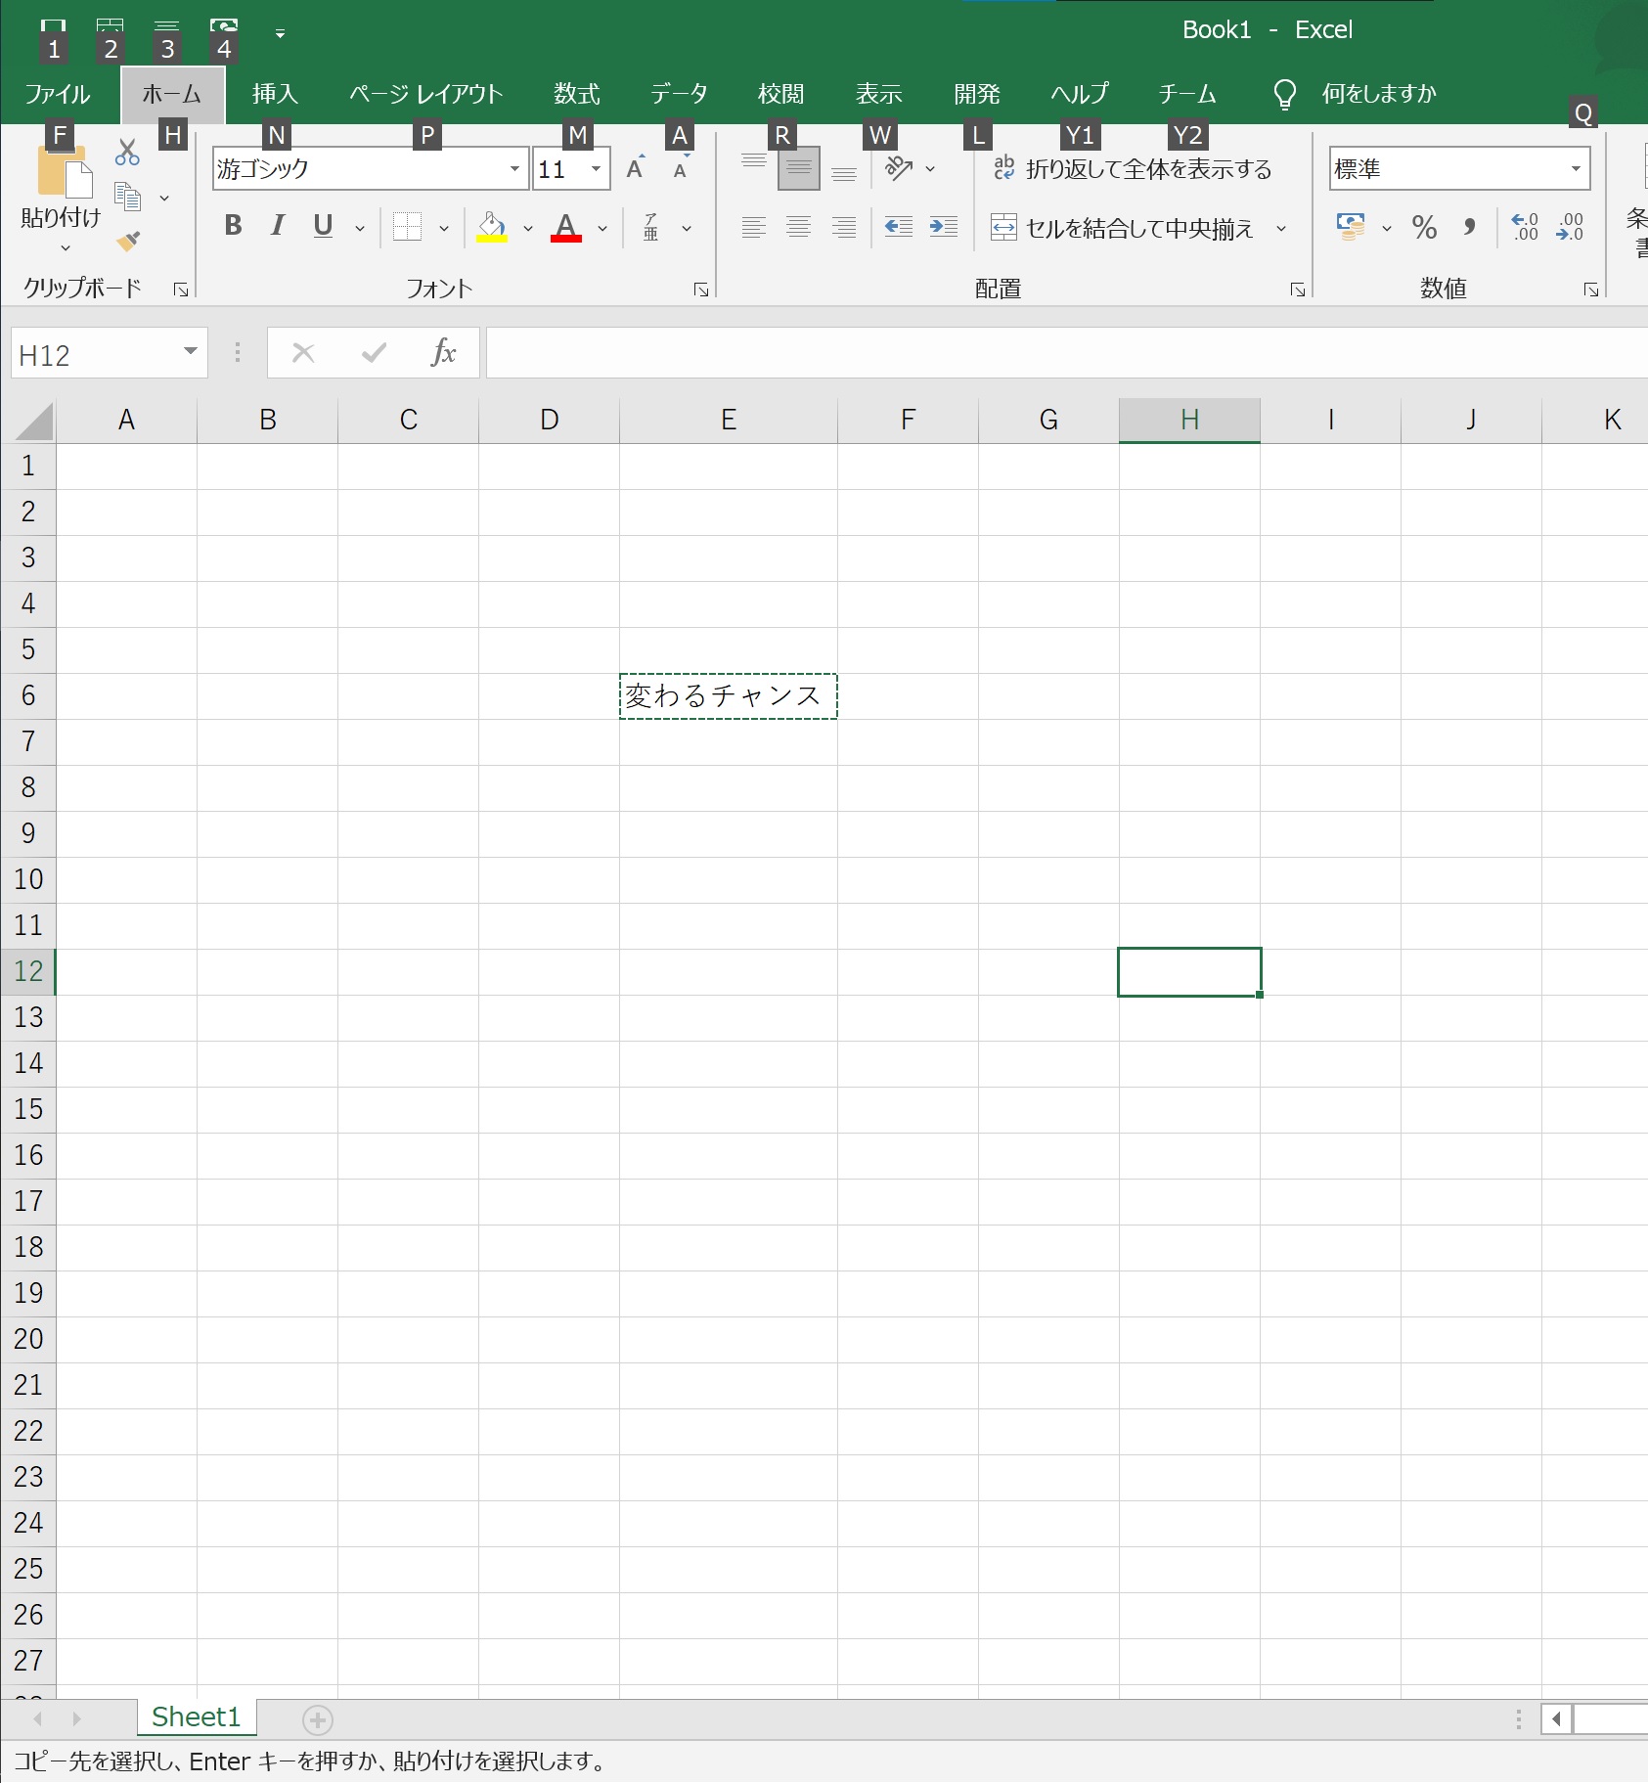Viewport: 1648px width, 1783px height.
Task: Open the font size 11 dropdown
Action: (x=596, y=168)
